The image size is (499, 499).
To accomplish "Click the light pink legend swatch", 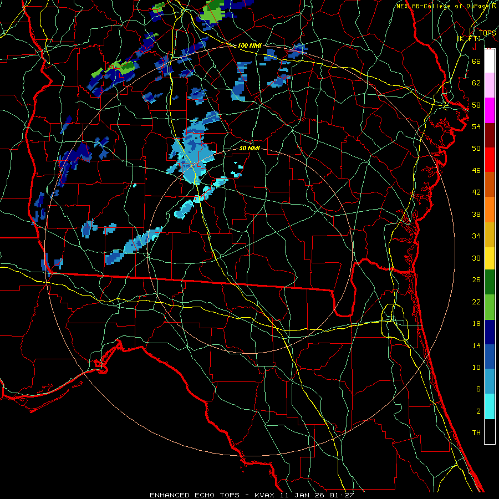I will click(x=490, y=85).
